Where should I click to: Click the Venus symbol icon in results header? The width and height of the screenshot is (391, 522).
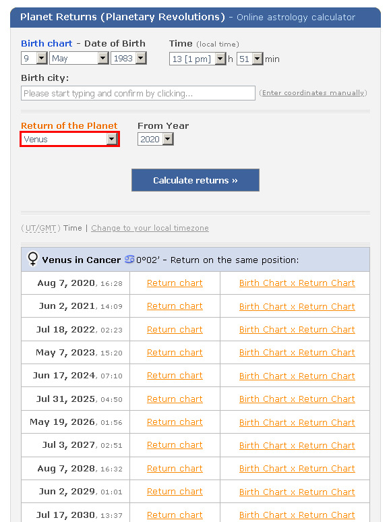pos(33,259)
